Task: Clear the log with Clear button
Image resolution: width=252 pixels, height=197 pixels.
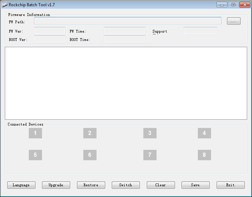Action: tap(161, 185)
